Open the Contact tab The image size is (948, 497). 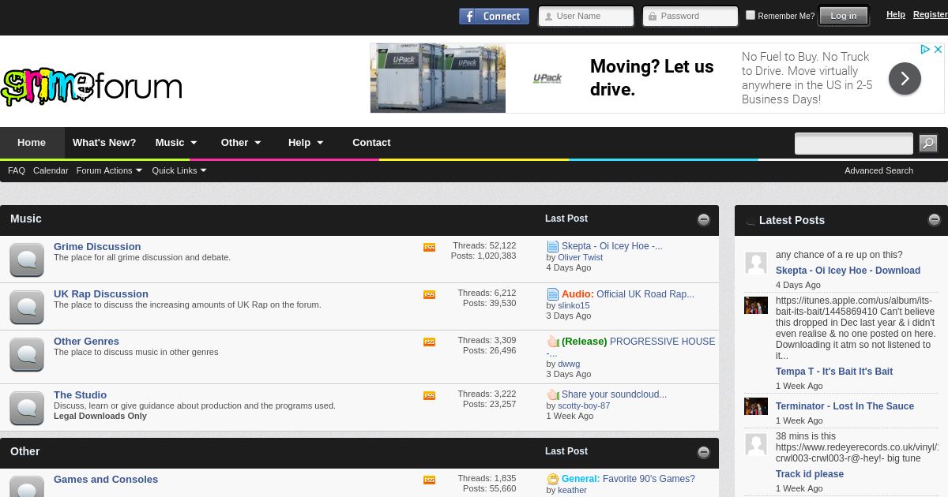pyautogui.click(x=371, y=143)
